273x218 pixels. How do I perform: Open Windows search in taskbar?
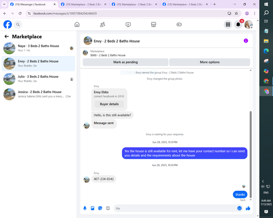point(266,13)
